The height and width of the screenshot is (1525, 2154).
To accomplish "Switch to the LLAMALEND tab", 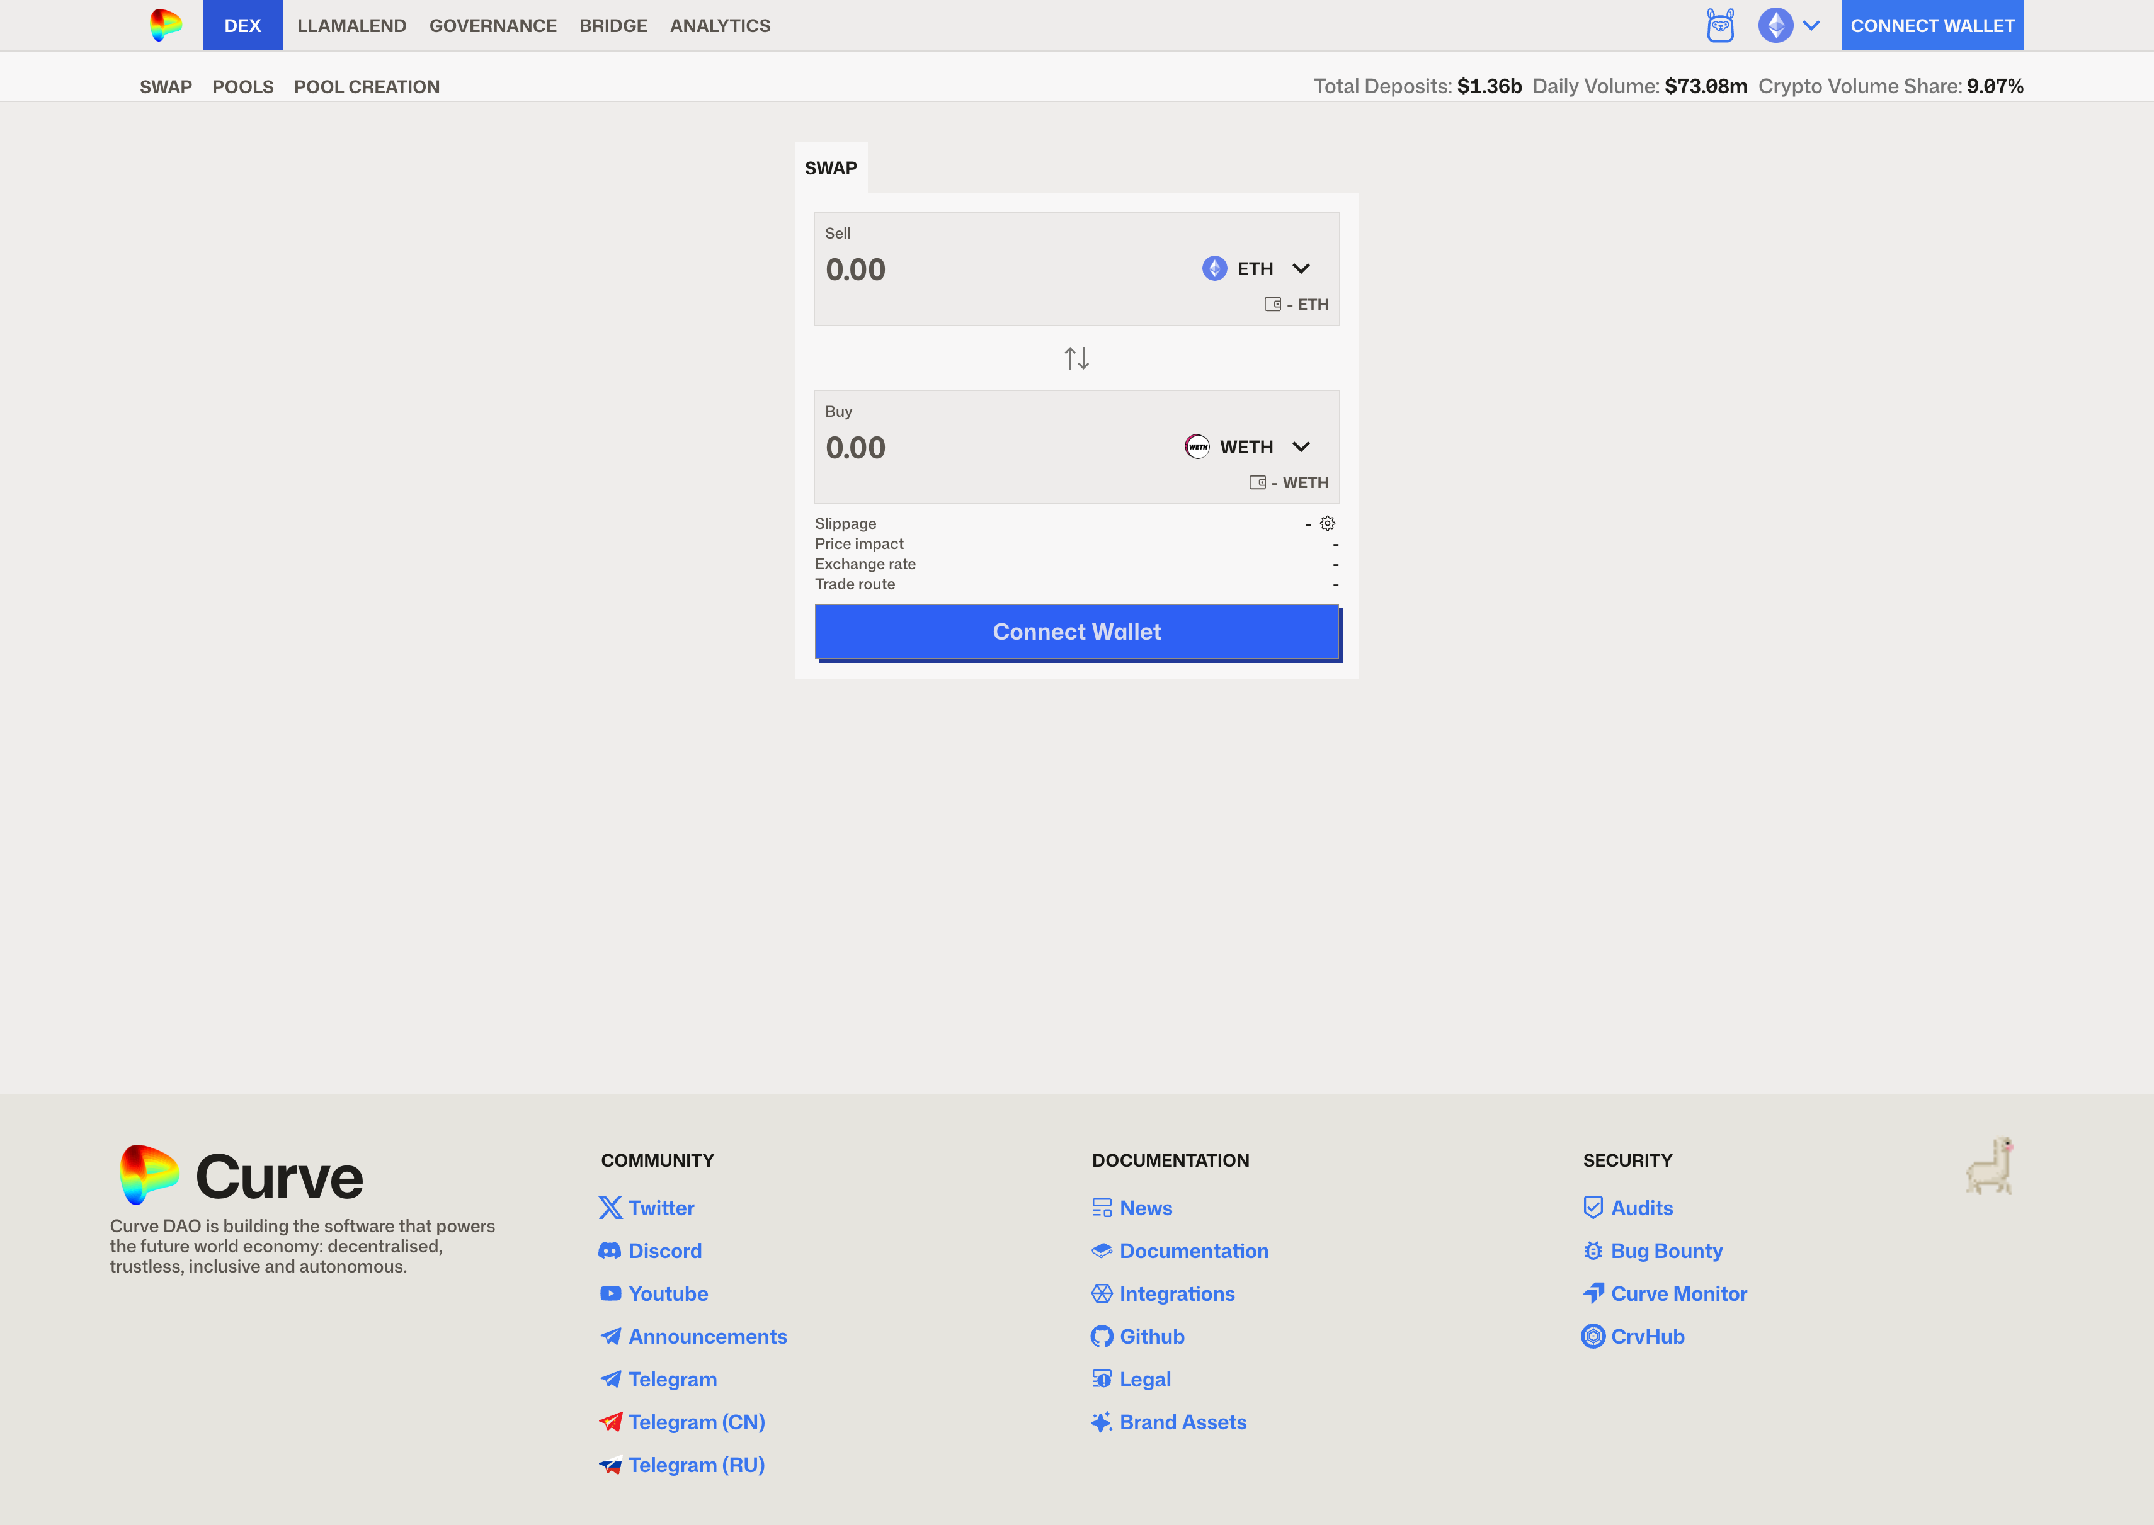I will point(352,25).
